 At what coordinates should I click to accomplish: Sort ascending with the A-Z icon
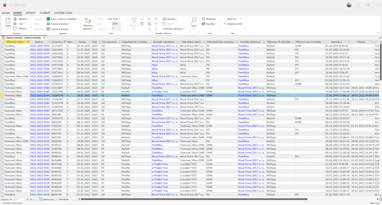tap(142, 19)
